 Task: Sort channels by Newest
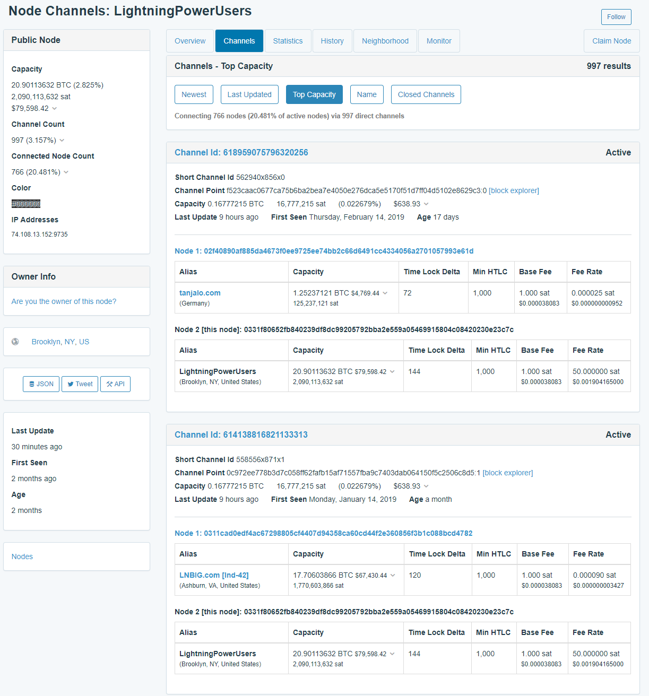pyautogui.click(x=194, y=94)
